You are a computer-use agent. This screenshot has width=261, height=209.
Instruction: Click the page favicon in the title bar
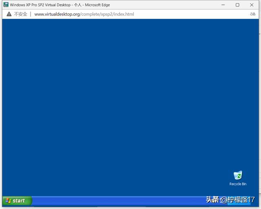(x=6, y=4)
